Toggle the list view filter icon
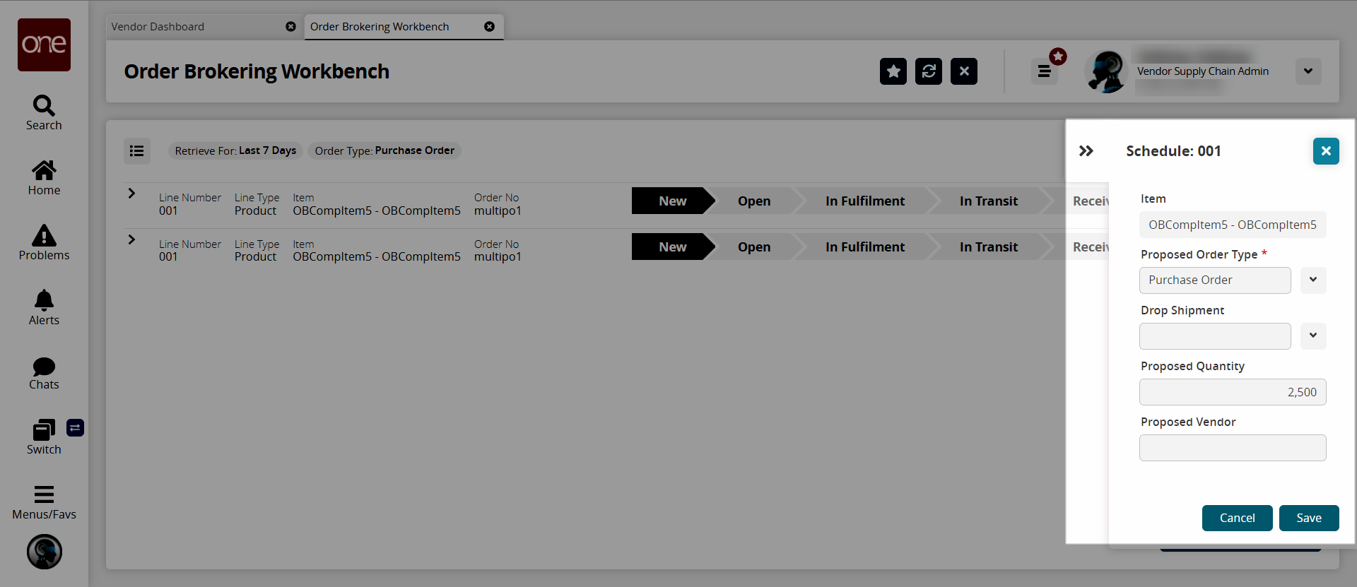1357x587 pixels. pos(137,150)
